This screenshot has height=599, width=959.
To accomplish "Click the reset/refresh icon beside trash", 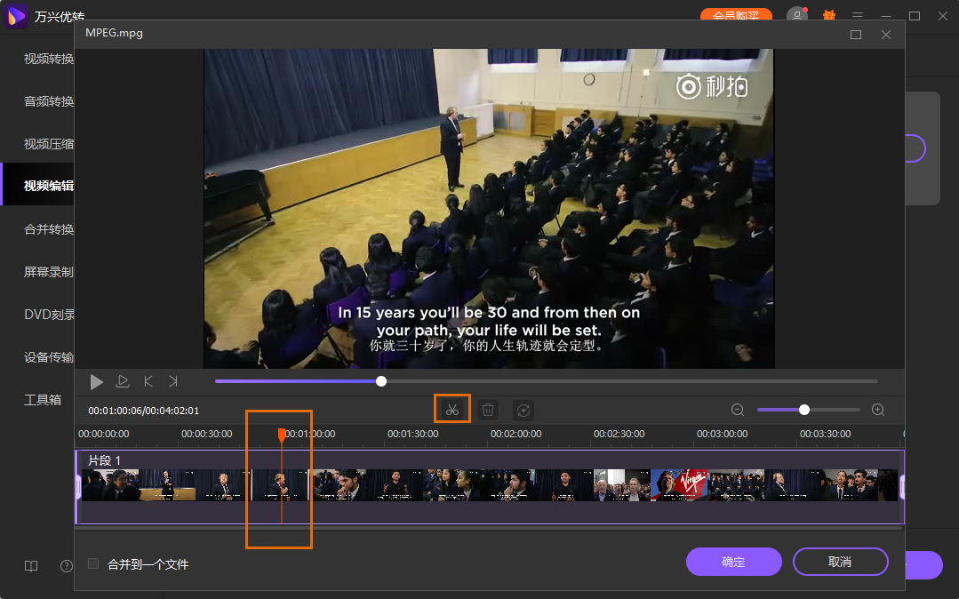I will pos(523,410).
